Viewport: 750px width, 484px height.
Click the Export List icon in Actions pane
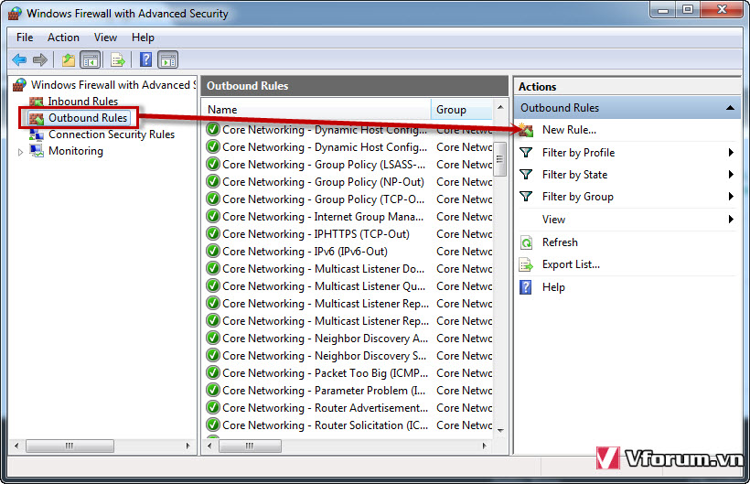click(x=526, y=264)
